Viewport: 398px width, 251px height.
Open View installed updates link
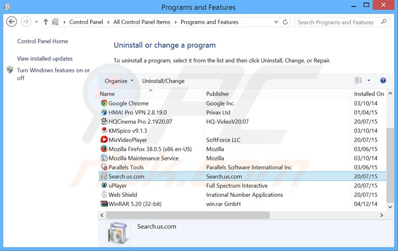pos(45,58)
